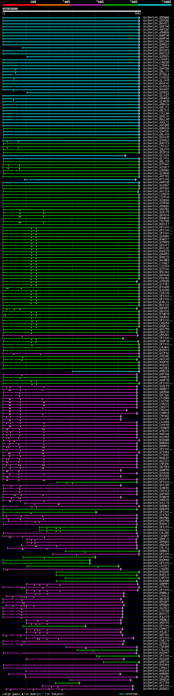Click the cyan alignment bar of UniRef100_Q5DWW6
174x696 pixels.
click(x=72, y=18)
